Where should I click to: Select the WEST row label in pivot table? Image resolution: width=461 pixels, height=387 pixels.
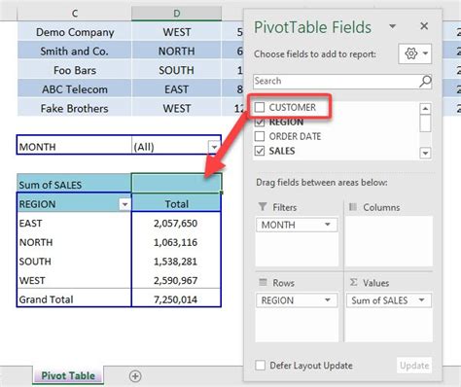(74, 280)
